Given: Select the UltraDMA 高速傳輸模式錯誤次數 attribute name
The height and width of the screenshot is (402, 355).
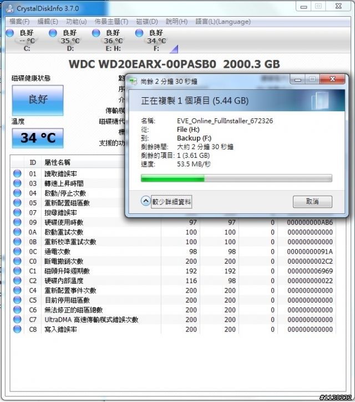Looking at the screenshot, I should [x=92, y=320].
